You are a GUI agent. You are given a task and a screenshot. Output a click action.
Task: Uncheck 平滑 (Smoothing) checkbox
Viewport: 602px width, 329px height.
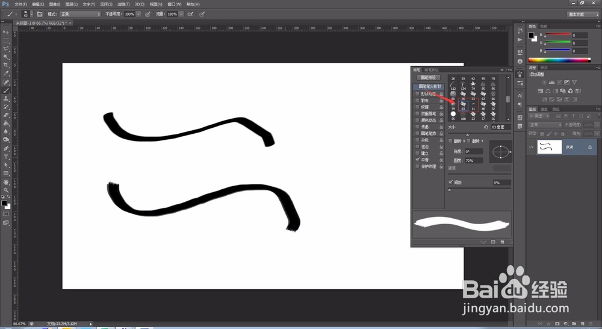pos(417,160)
